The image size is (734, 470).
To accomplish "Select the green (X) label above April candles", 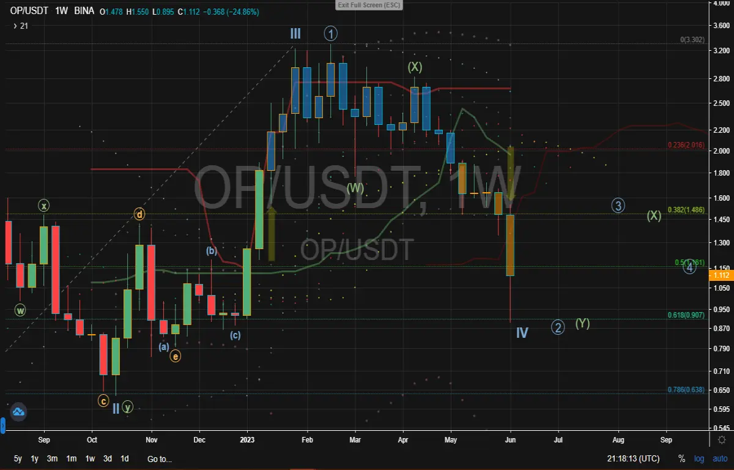I will pyautogui.click(x=415, y=67).
